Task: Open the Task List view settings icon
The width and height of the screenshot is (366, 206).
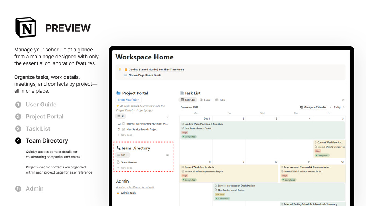Action: (x=343, y=100)
